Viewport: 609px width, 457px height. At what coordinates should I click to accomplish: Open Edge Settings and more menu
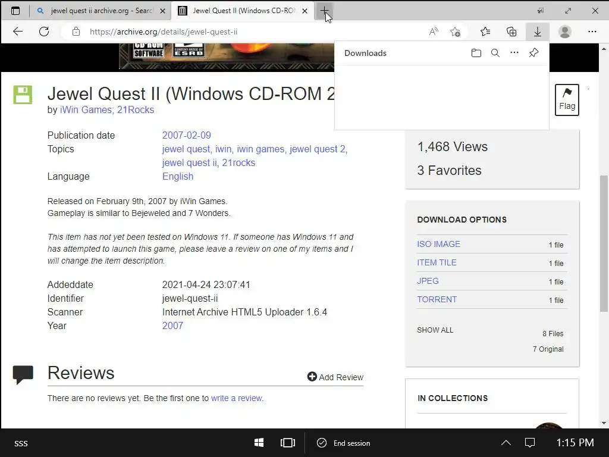pyautogui.click(x=592, y=32)
